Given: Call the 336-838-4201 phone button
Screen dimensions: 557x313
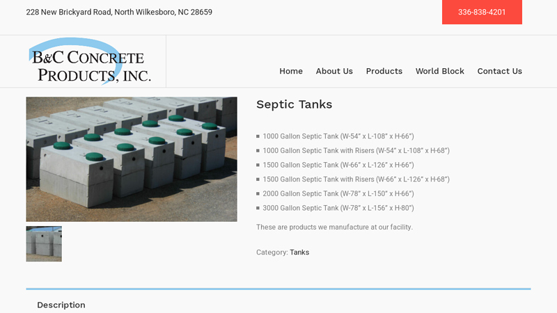Looking at the screenshot, I should pyautogui.click(x=482, y=12).
